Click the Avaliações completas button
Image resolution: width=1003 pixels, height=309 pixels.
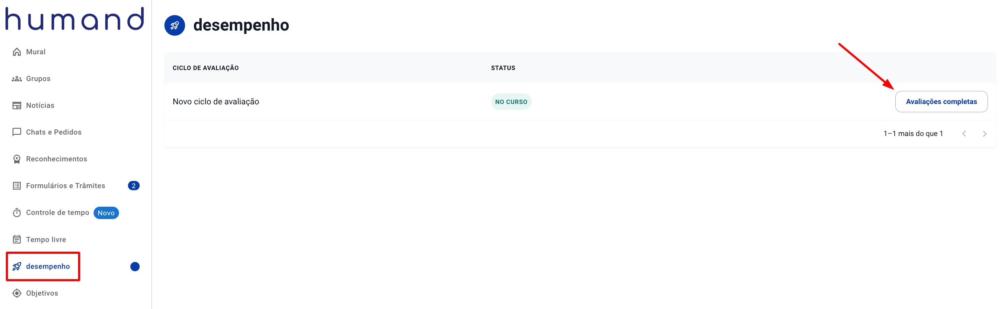tap(941, 101)
